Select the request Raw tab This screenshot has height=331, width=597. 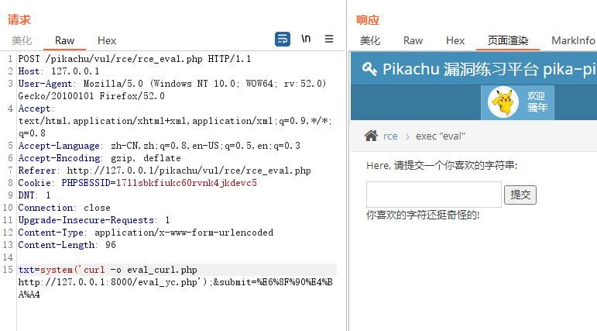point(64,40)
